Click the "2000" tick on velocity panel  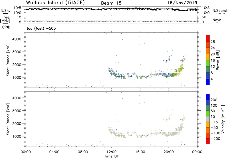[x=17, y=123]
